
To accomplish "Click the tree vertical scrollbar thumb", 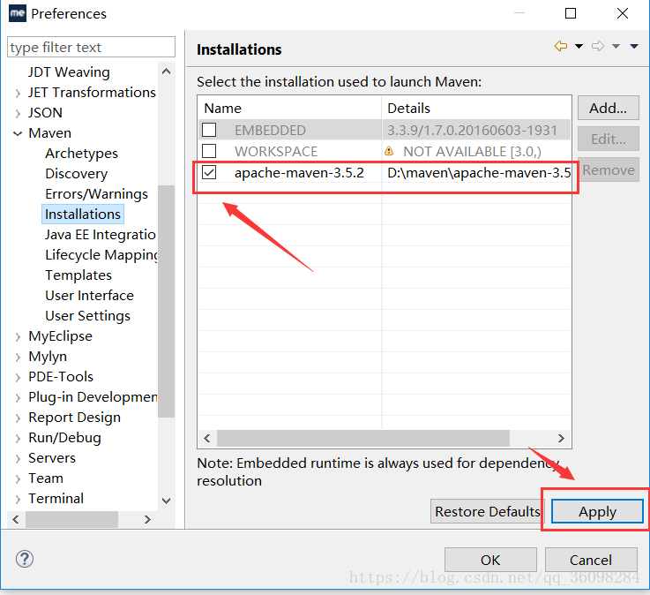I will [x=166, y=301].
